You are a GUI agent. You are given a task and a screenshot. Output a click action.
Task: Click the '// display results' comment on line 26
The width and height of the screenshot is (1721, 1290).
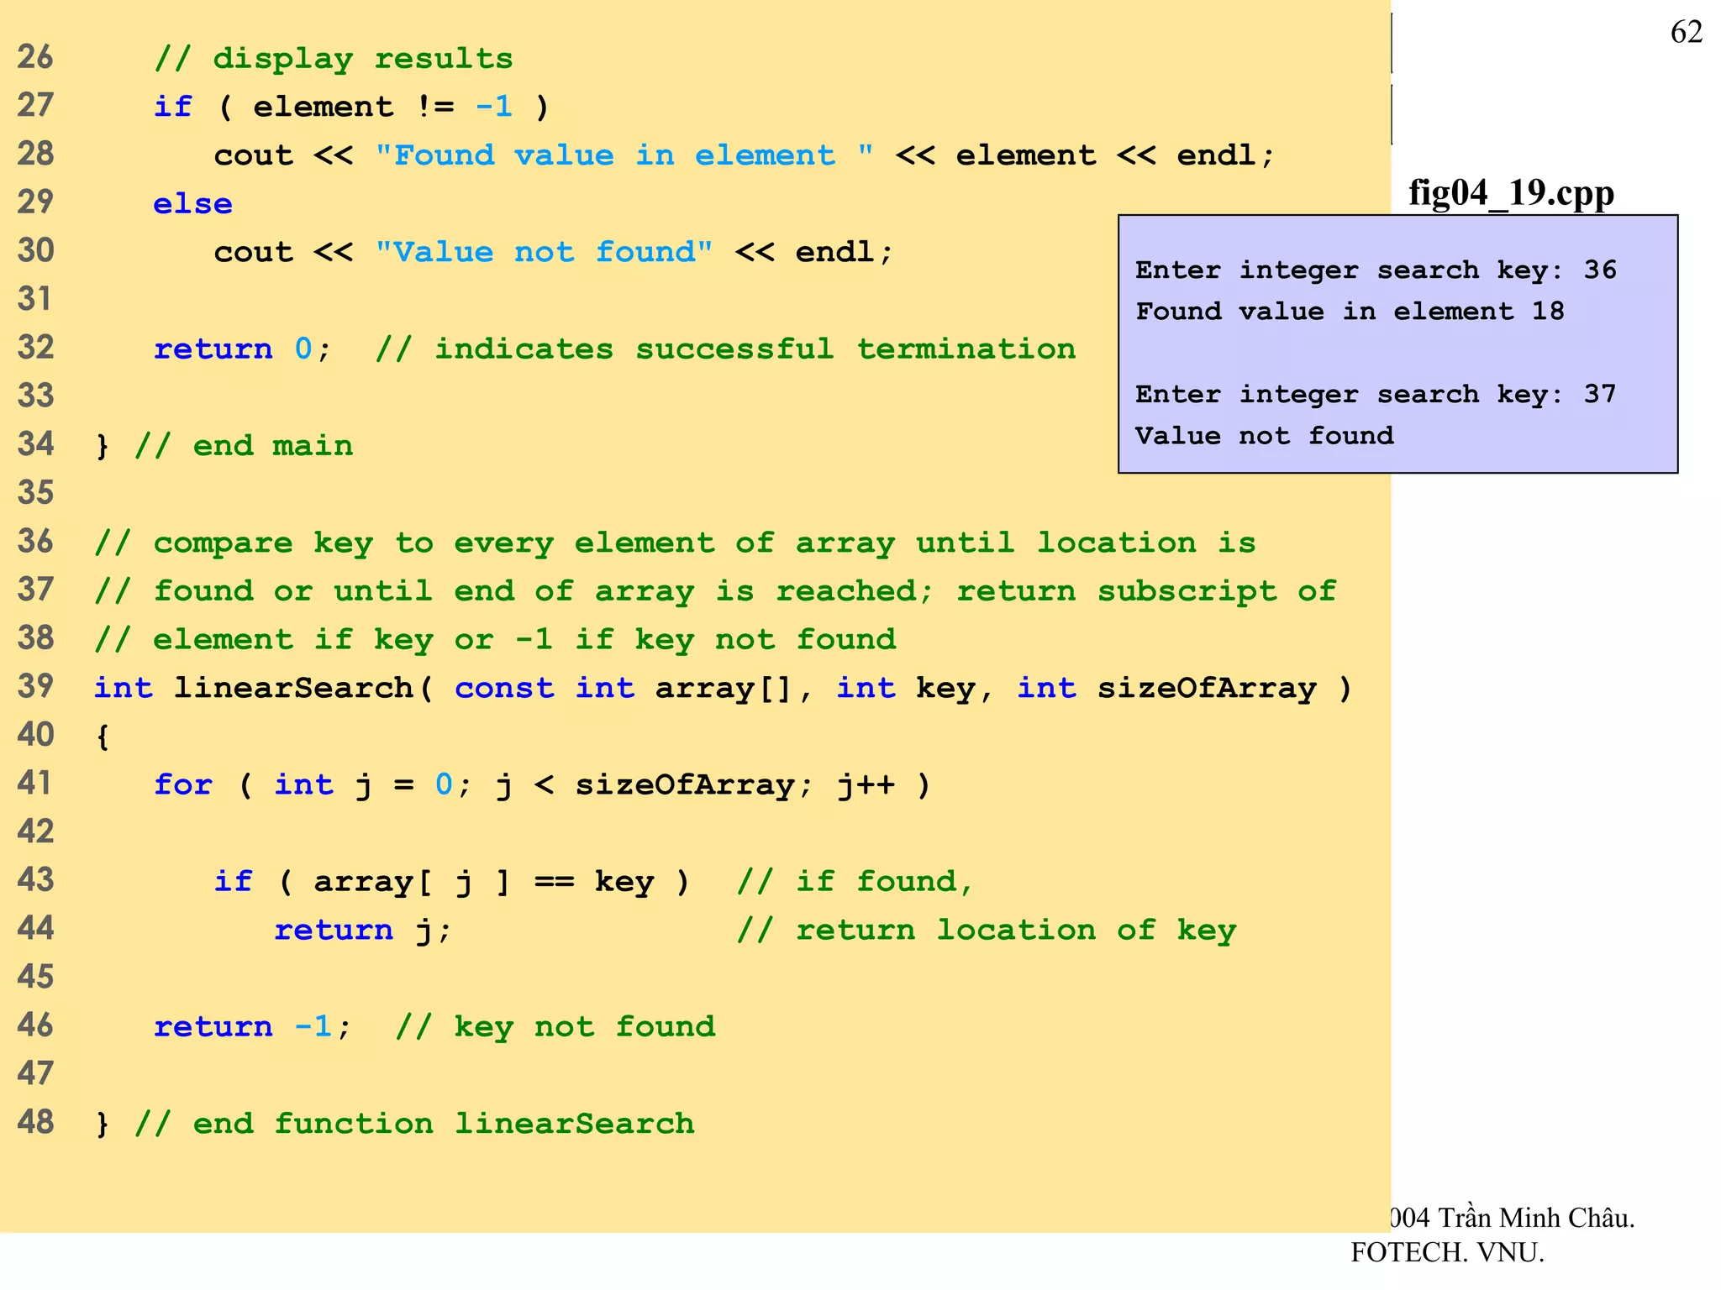coord(333,59)
